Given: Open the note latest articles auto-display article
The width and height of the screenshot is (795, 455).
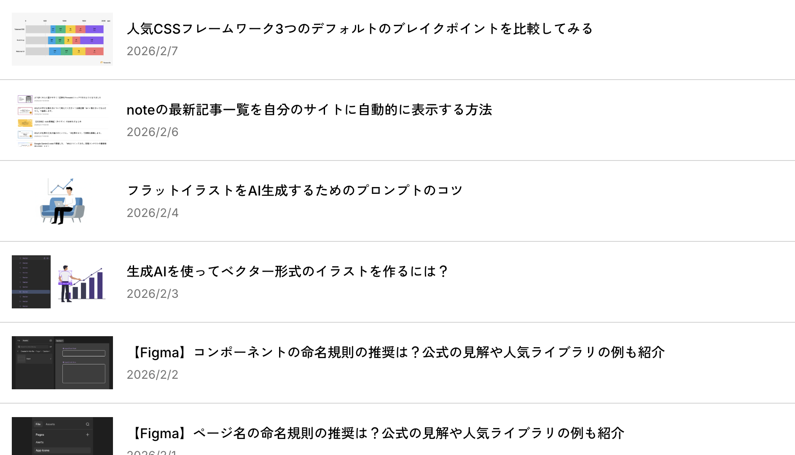Looking at the screenshot, I should (x=309, y=110).
